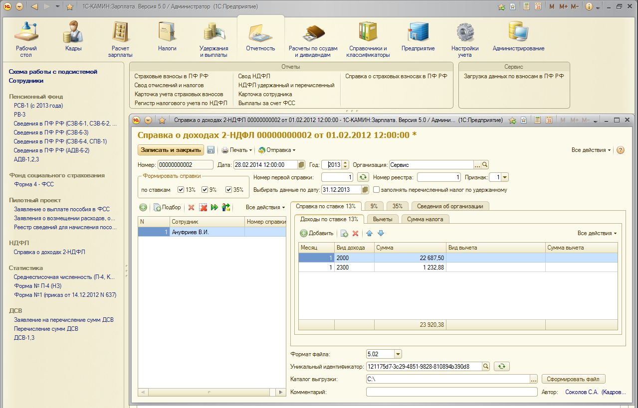Regenerate the Уникальный идентификатор value
Image resolution: width=638 pixels, height=408 pixels.
[502, 367]
